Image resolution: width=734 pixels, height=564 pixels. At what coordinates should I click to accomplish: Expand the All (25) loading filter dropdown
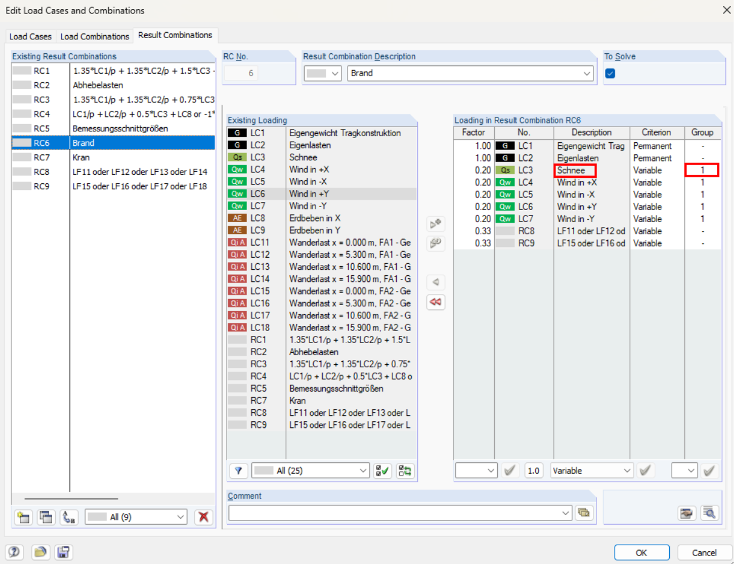tap(363, 471)
